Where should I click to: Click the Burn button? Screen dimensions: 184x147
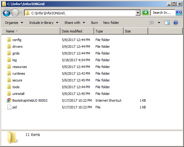[x=94, y=23]
